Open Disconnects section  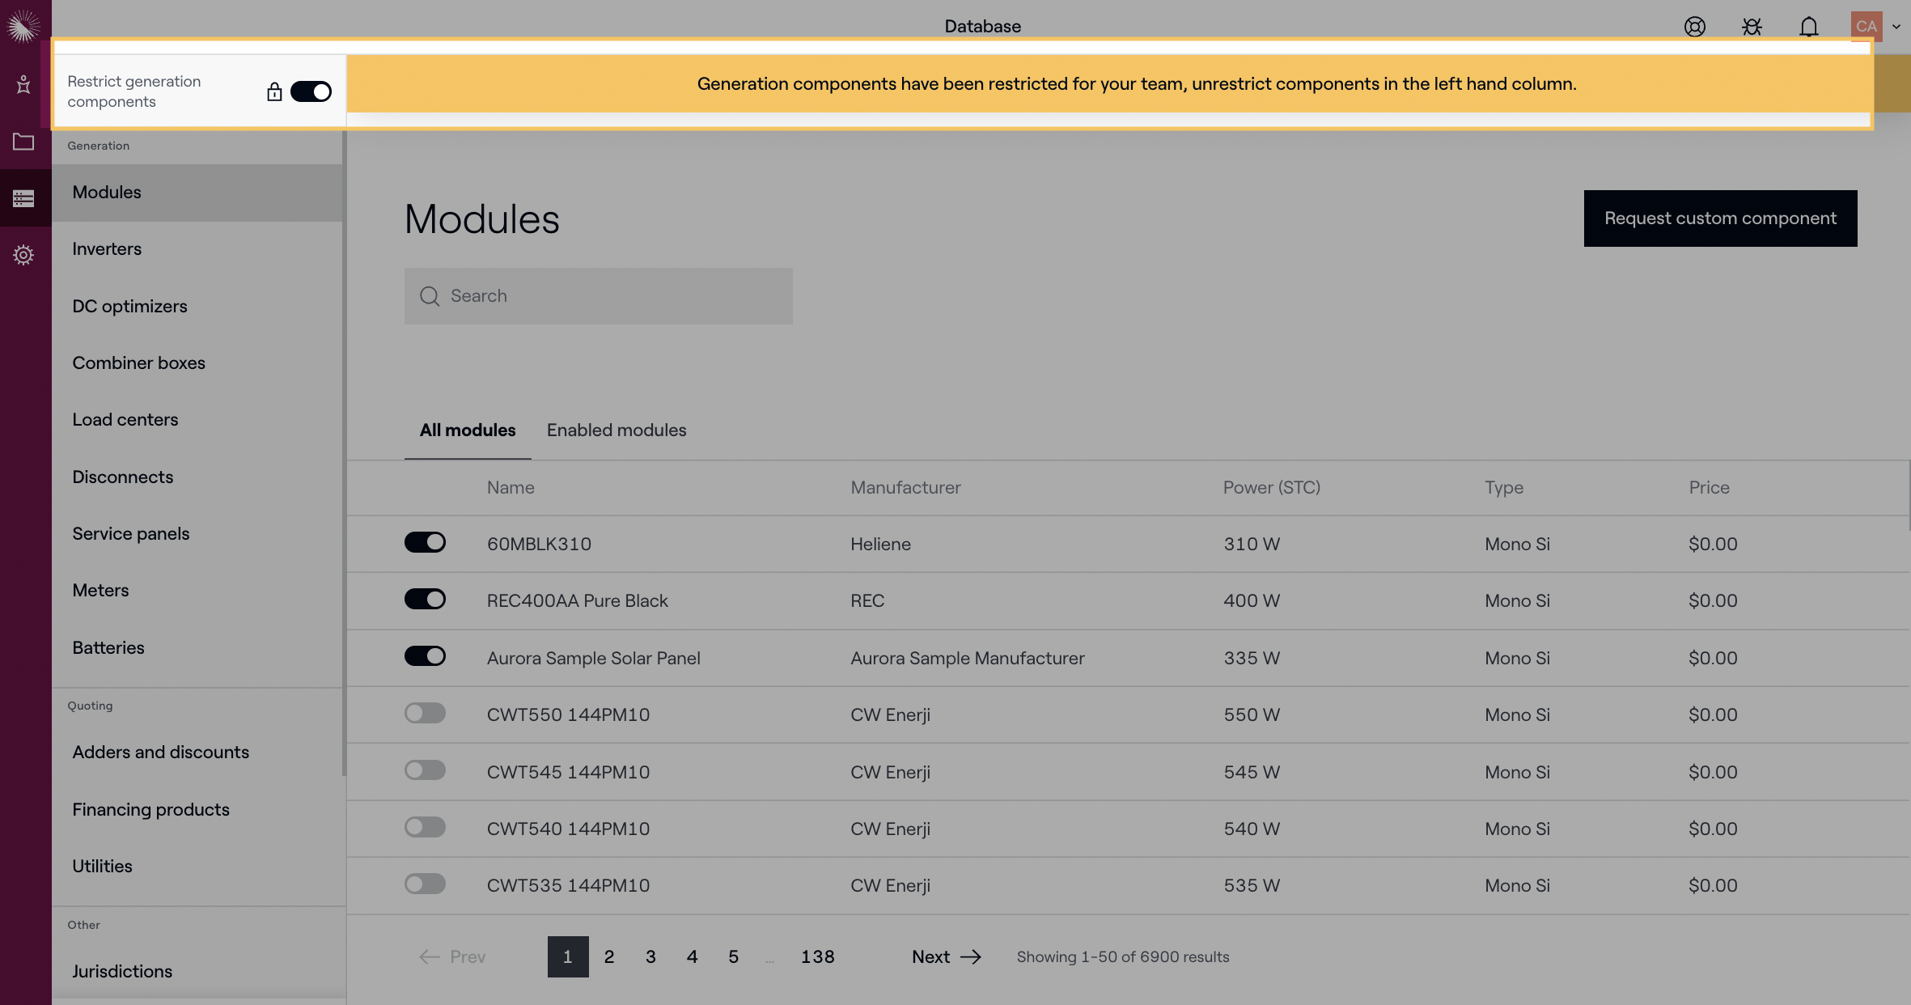click(197, 477)
